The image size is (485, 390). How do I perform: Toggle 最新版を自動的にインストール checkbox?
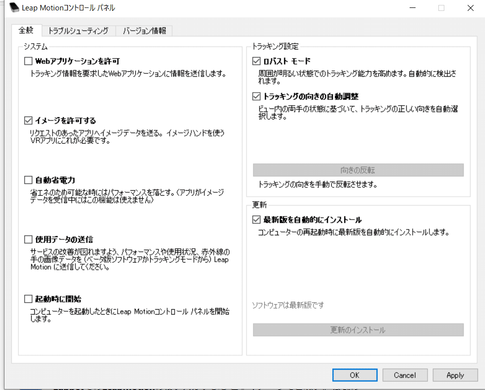click(x=256, y=220)
